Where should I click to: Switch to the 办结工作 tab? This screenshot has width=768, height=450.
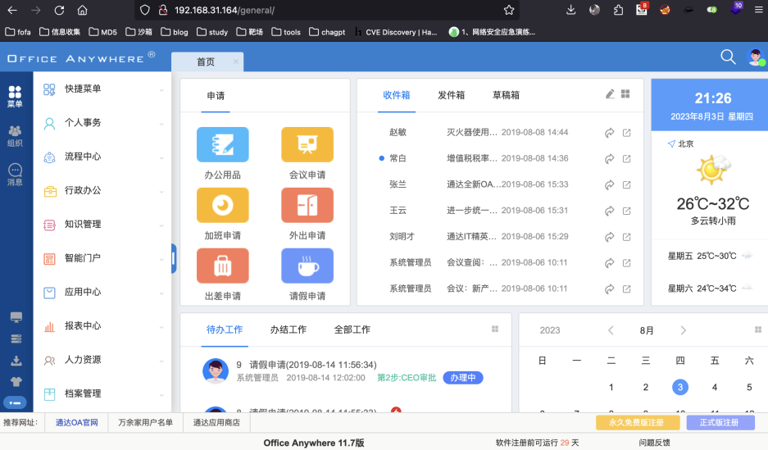coord(289,330)
